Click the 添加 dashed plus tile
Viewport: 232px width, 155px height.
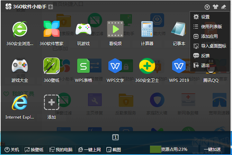point(52,102)
